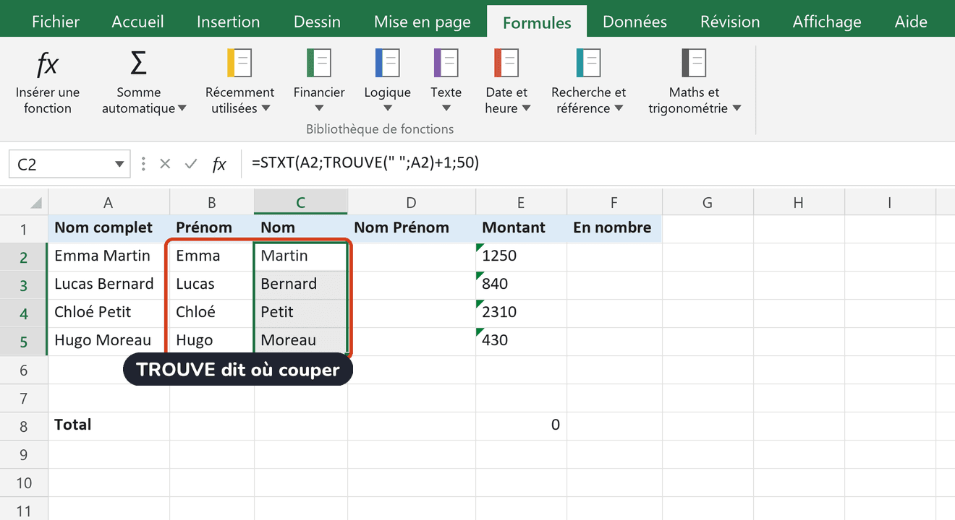Switch to the Révision tab
Screen dimensions: 955x520
(730, 22)
